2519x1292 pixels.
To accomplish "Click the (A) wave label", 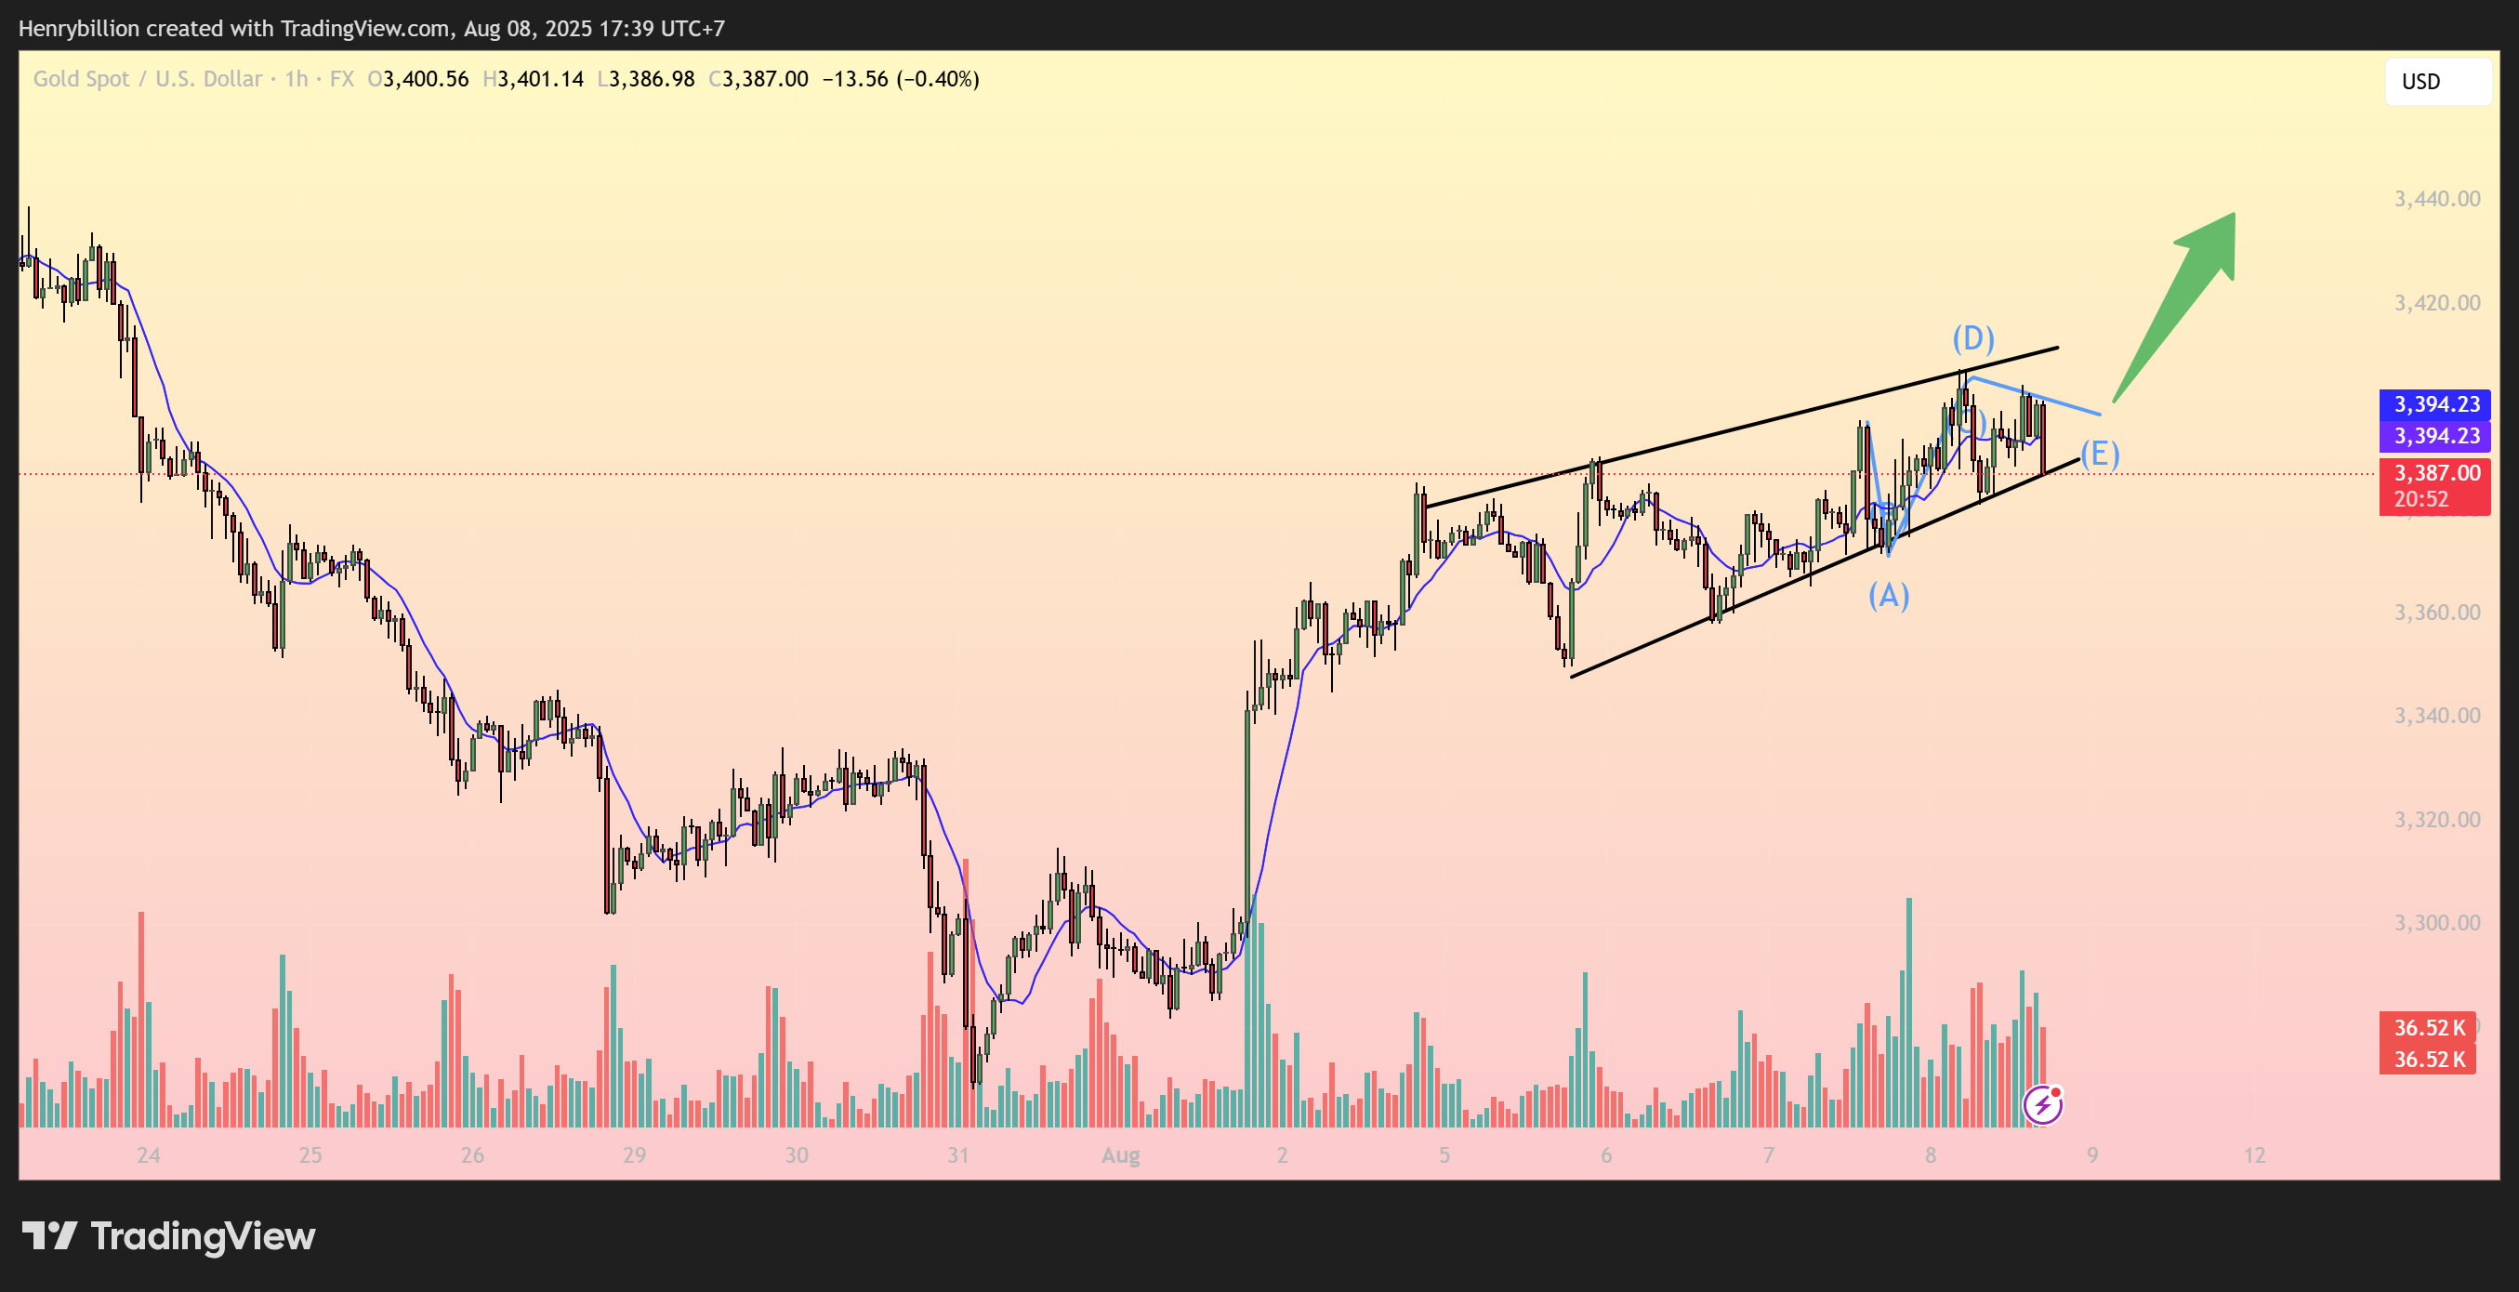I will pyautogui.click(x=1888, y=595).
